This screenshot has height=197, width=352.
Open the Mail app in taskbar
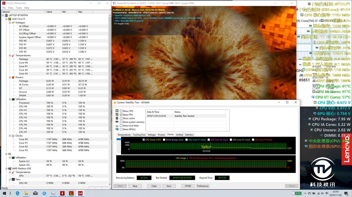click(x=35, y=193)
